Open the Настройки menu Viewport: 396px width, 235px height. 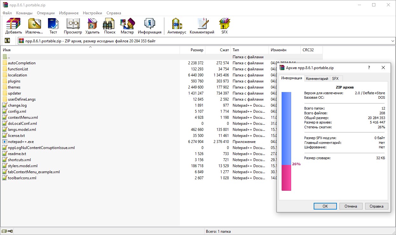point(92,13)
